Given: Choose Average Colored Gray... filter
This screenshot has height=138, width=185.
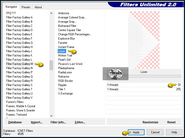Looking at the screenshot, I should pyautogui.click(x=72, y=17).
